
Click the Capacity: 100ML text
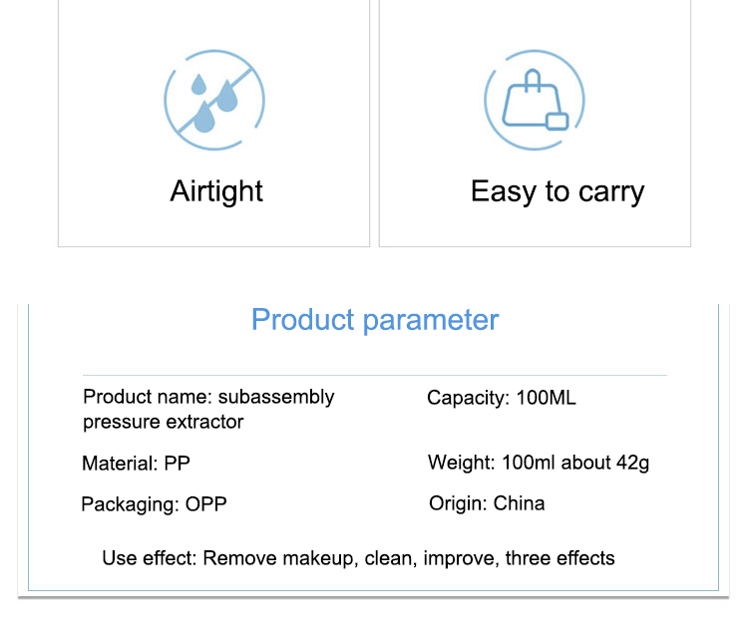502,398
